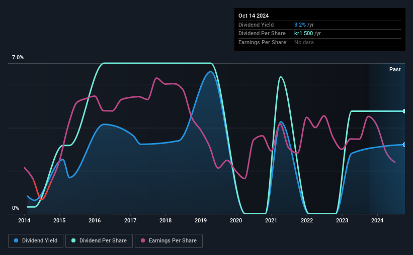This screenshot has width=413, height=255.
Task: Click the kr1.500 dividend per share value
Action: pos(303,34)
